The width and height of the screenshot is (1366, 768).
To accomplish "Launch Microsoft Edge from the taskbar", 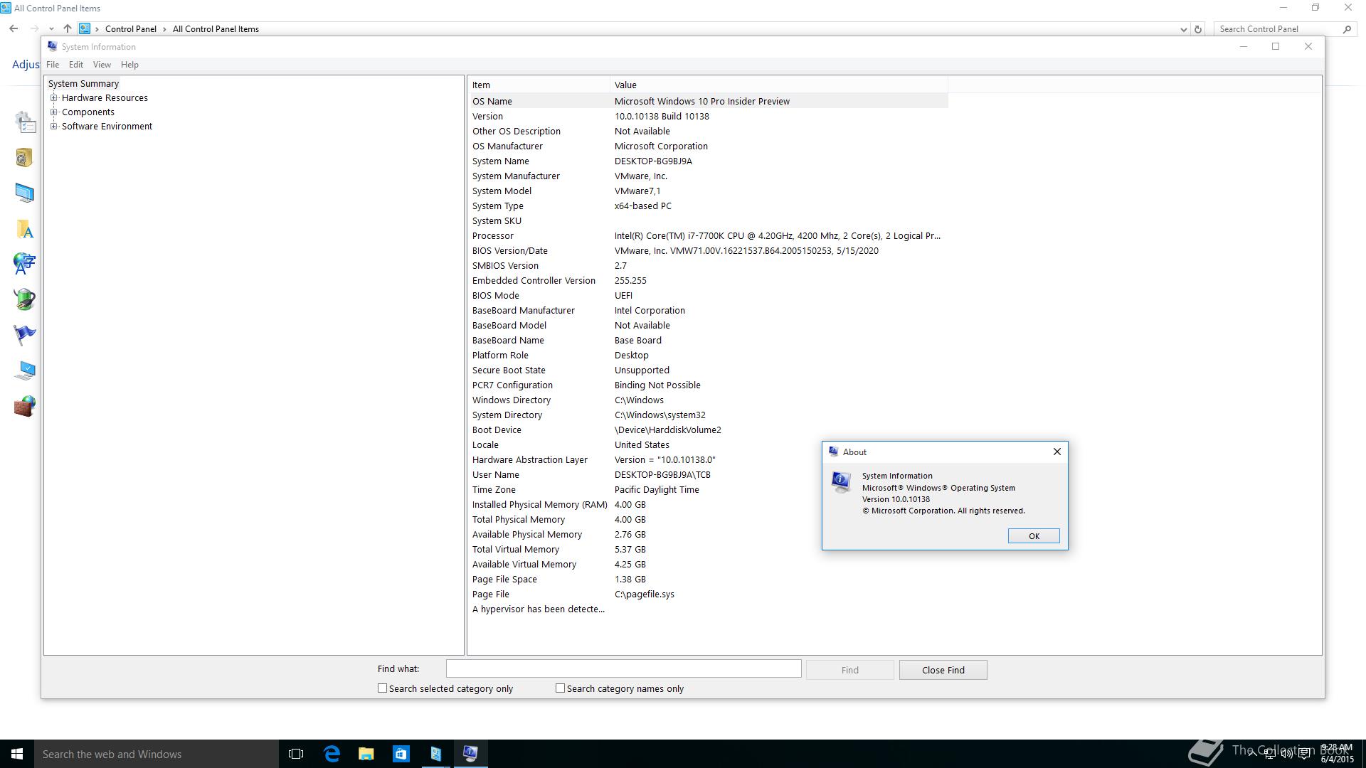I will click(332, 754).
